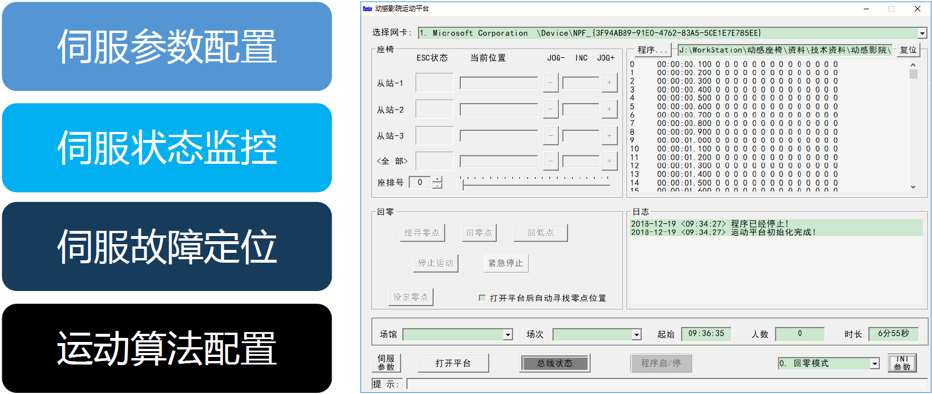This screenshot has height=394, width=932.
Task: Click the 打开平台 button
Action: (453, 363)
